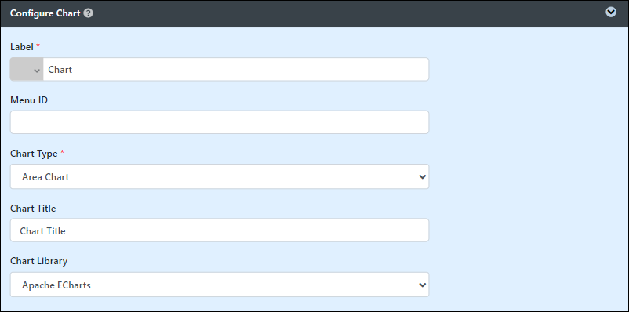Image resolution: width=629 pixels, height=312 pixels.
Task: Click the 'Configure Chart' header title
Action: coord(45,13)
